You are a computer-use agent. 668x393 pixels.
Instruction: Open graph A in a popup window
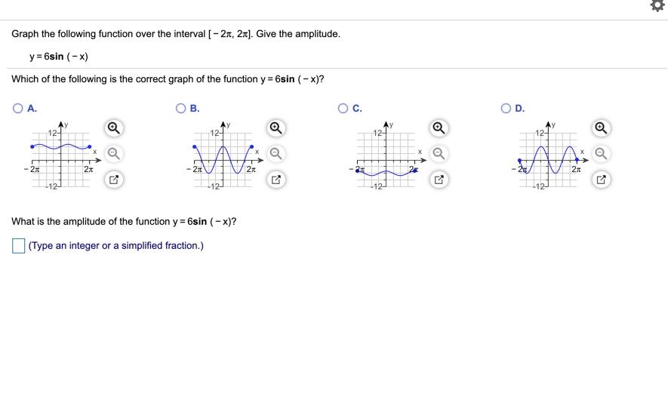(113, 180)
